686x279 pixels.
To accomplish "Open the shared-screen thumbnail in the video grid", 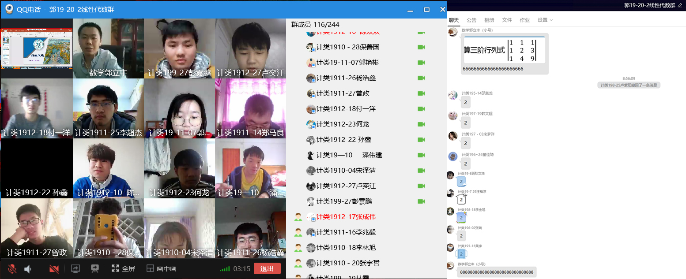I will click(36, 48).
